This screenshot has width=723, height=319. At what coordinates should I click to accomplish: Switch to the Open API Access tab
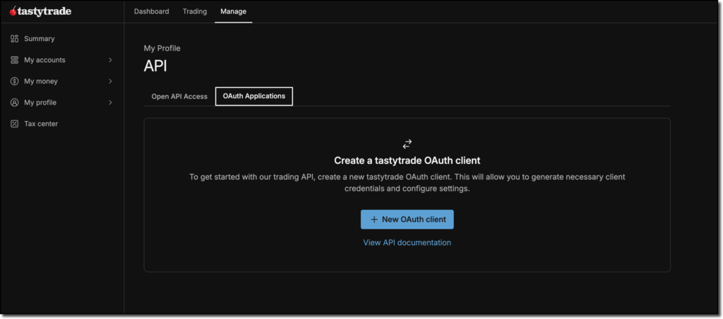tap(179, 96)
